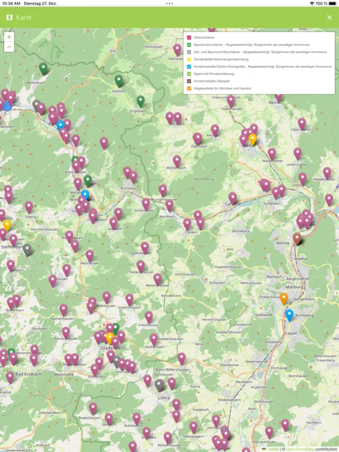Select the purple marker at Seelbach
The width and height of the screenshot is (339, 452).
click(x=109, y=419)
